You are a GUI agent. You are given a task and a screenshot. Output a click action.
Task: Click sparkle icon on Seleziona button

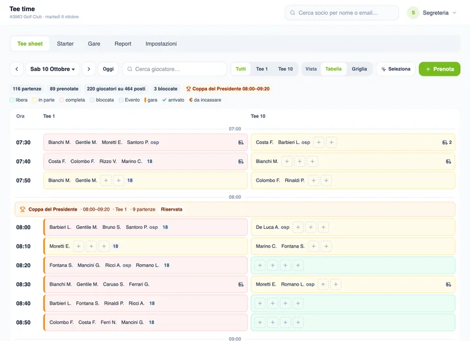click(x=383, y=69)
